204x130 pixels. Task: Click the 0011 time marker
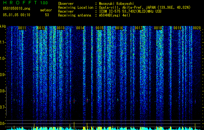click(22, 28)
